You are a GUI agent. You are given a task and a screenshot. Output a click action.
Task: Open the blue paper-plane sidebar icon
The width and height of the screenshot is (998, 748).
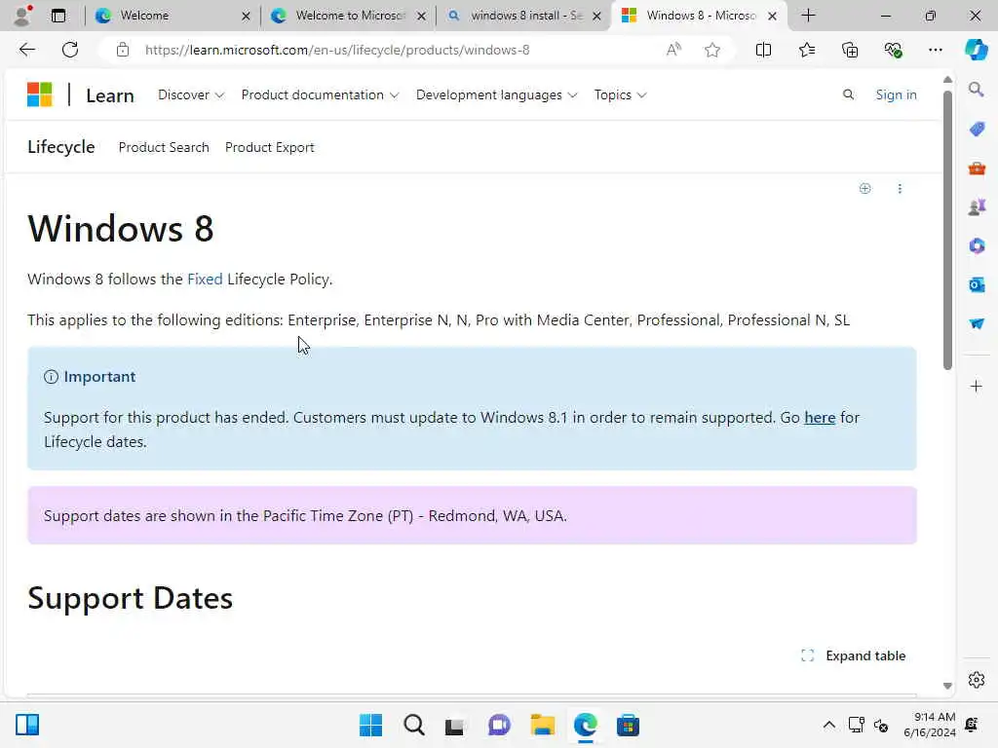[x=977, y=323]
